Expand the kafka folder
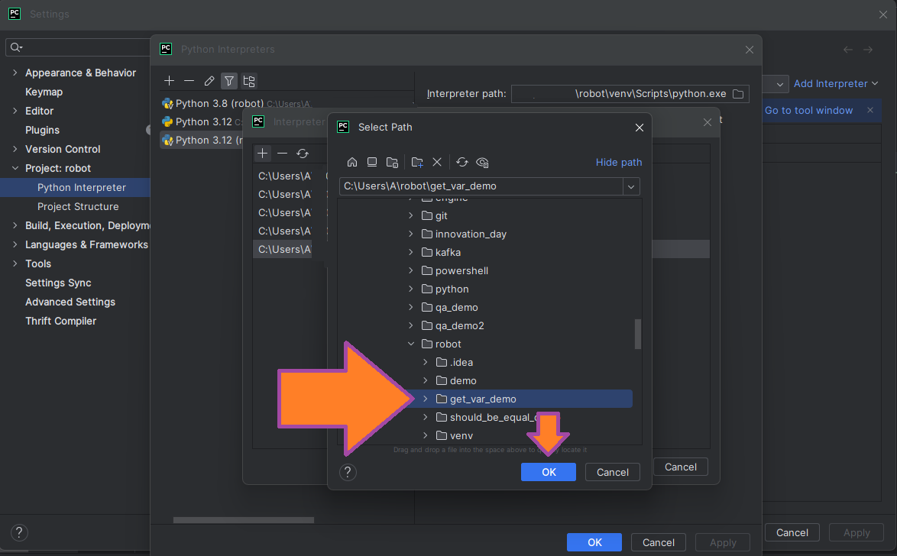Screen dimensions: 897x556 (411, 252)
